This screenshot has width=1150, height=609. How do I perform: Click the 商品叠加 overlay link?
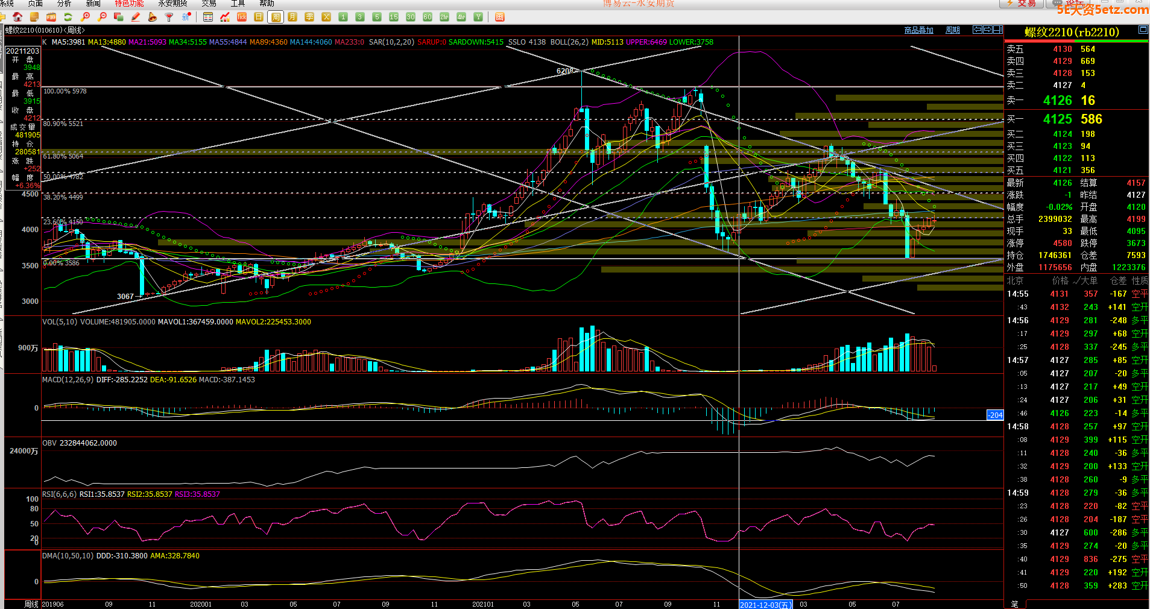tap(919, 30)
